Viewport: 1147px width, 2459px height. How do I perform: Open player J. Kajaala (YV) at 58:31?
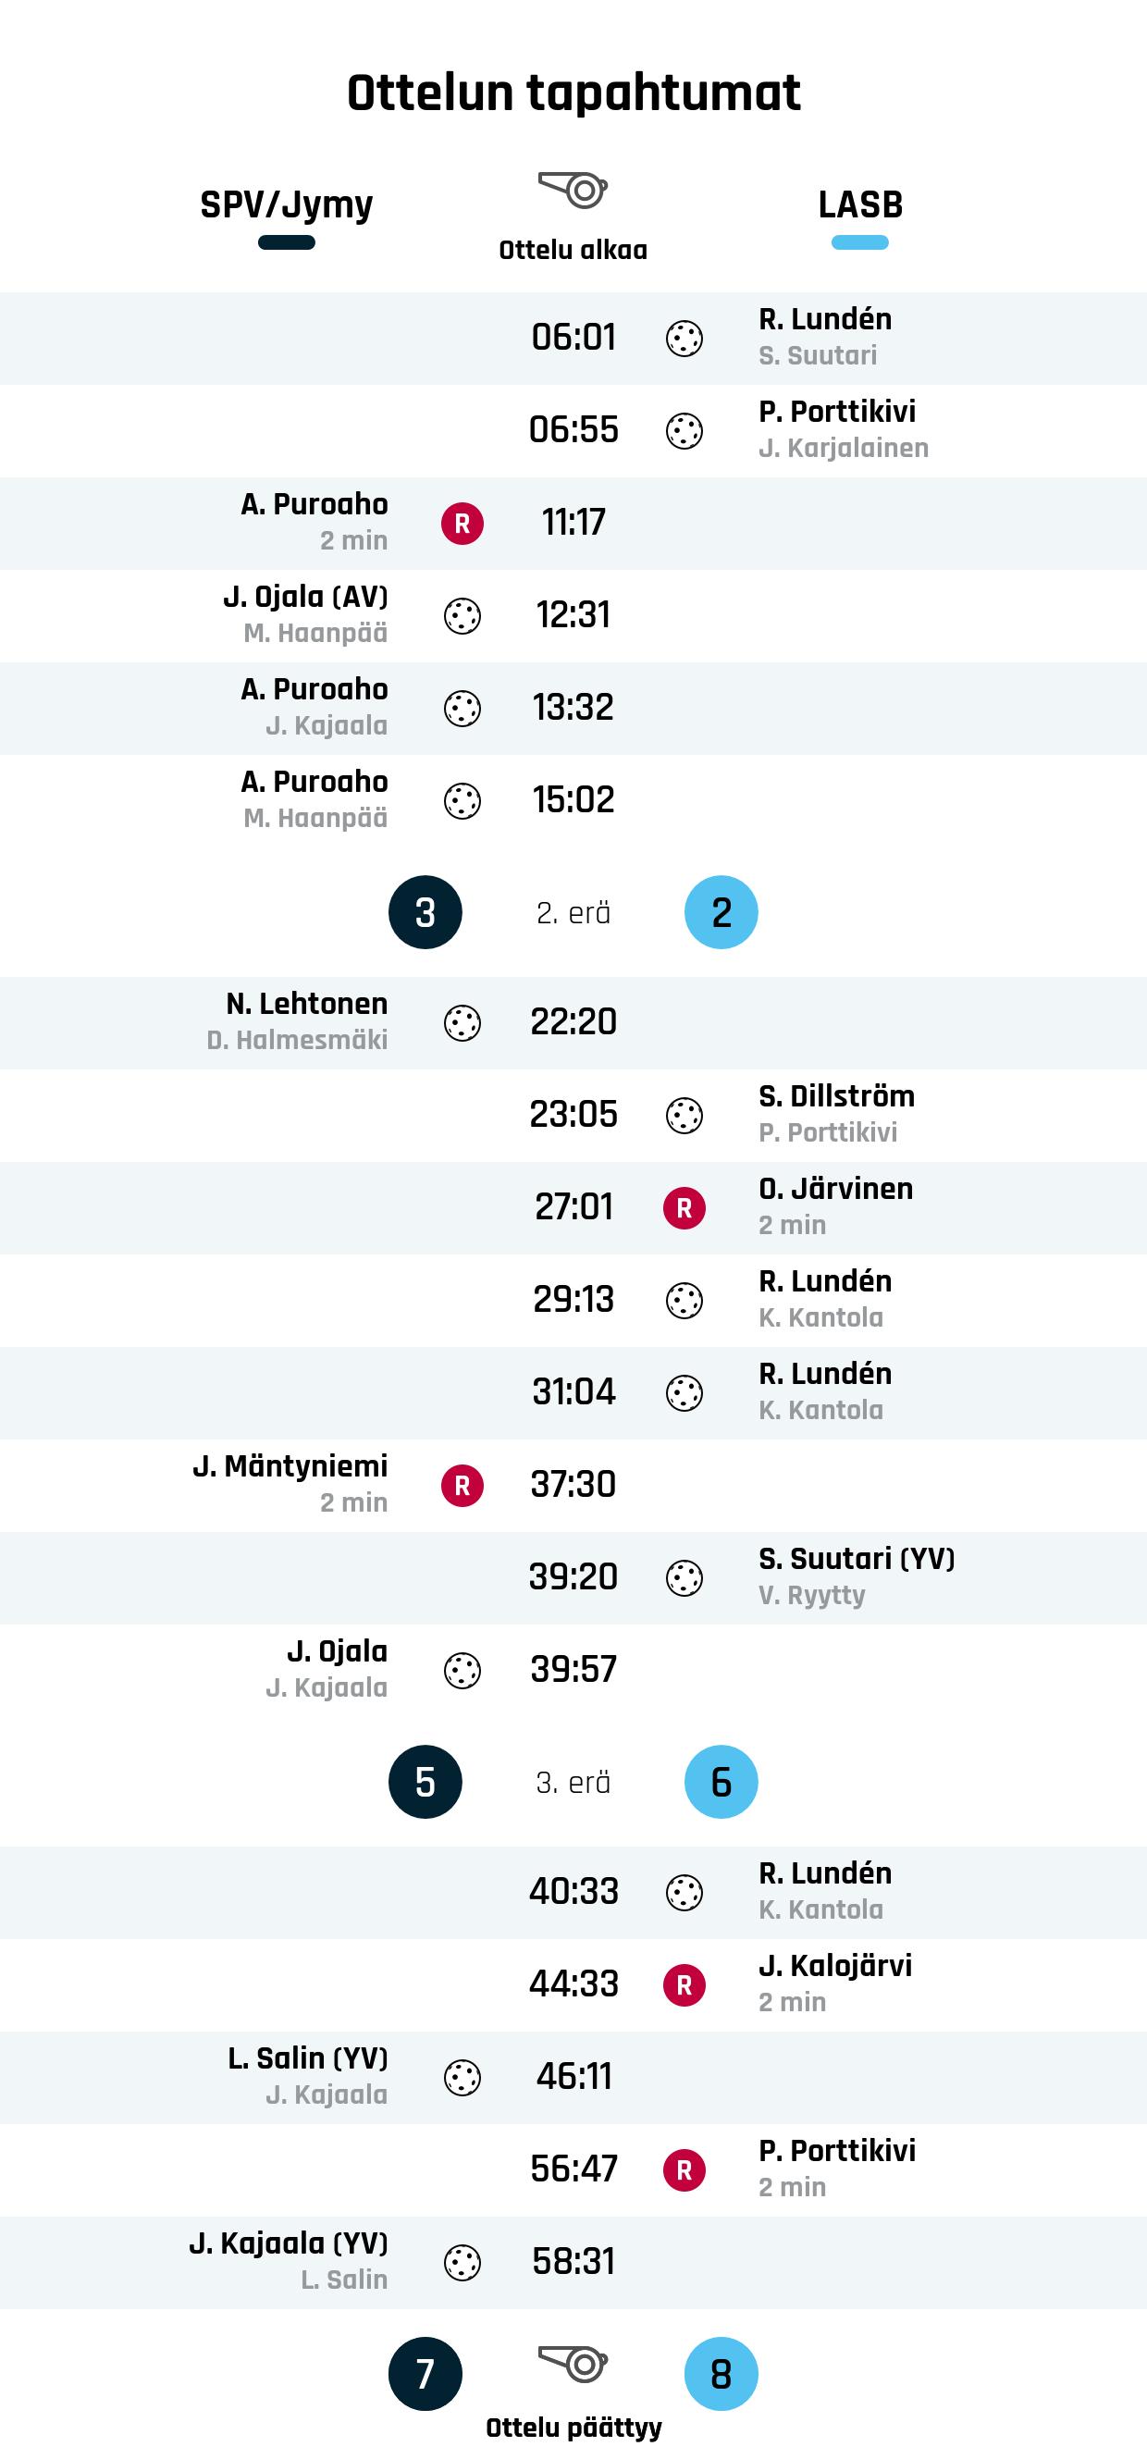289,2243
